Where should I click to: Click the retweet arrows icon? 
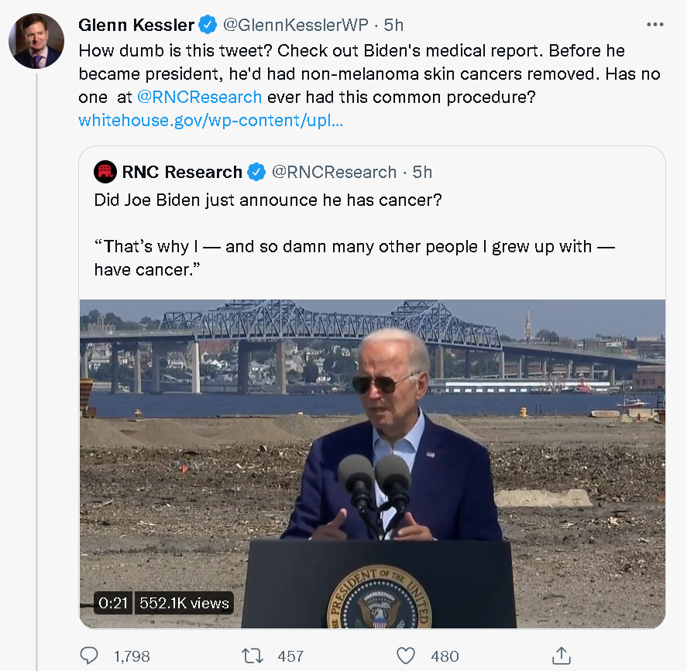[x=253, y=656]
